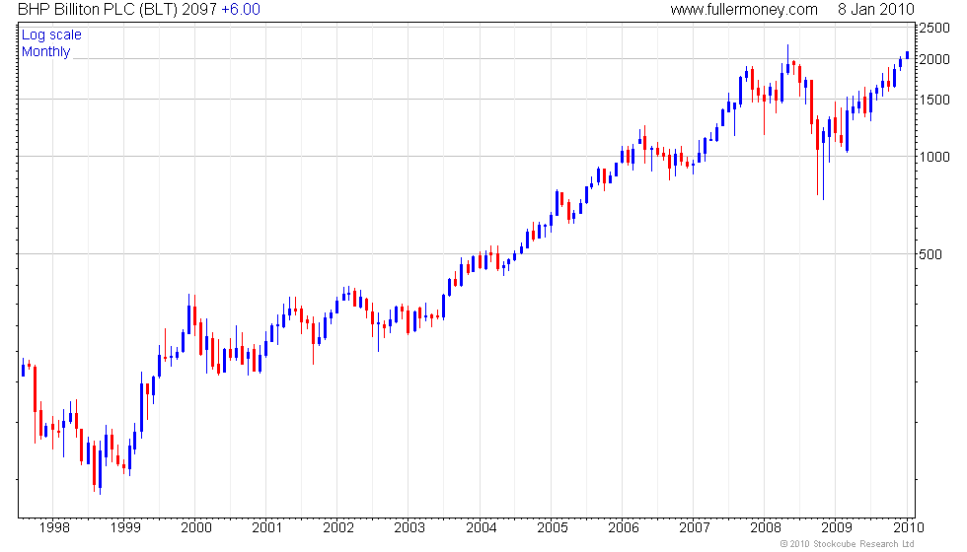
Task: Click the 2097 price value
Action: (x=198, y=9)
